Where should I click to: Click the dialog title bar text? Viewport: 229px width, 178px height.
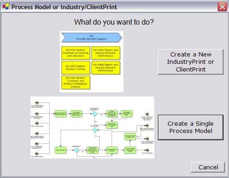(64, 7)
